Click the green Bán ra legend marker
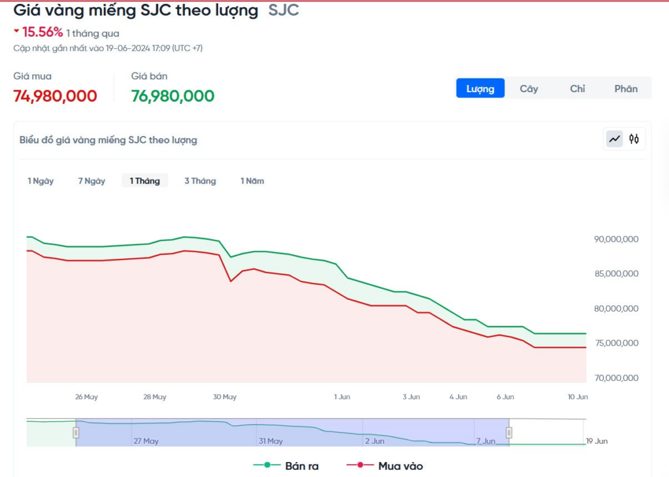The height and width of the screenshot is (477, 669). (267, 465)
